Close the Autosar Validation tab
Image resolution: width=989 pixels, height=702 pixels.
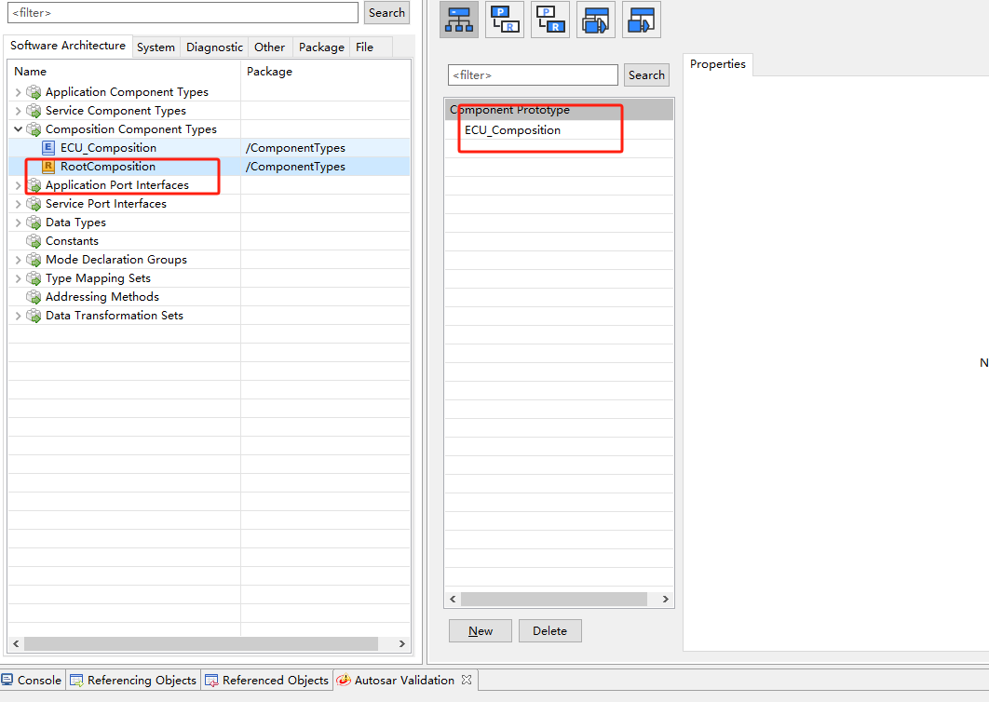(x=467, y=680)
